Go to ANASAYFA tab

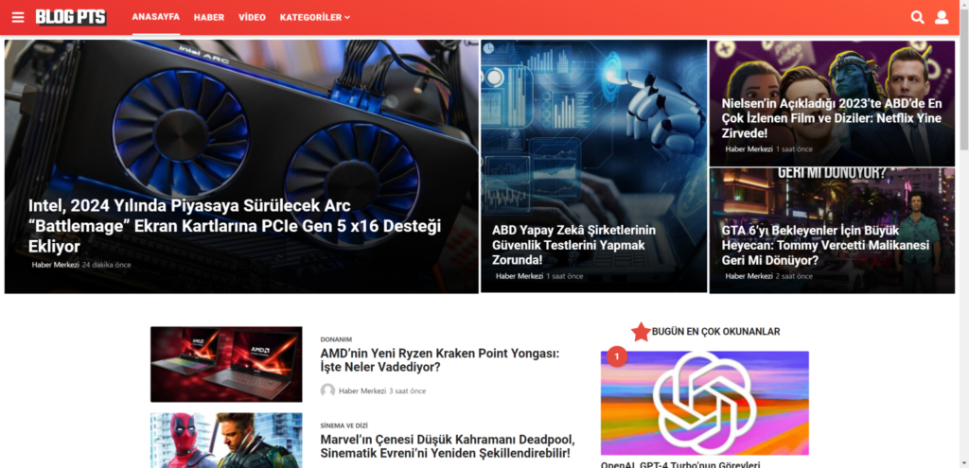click(x=156, y=17)
